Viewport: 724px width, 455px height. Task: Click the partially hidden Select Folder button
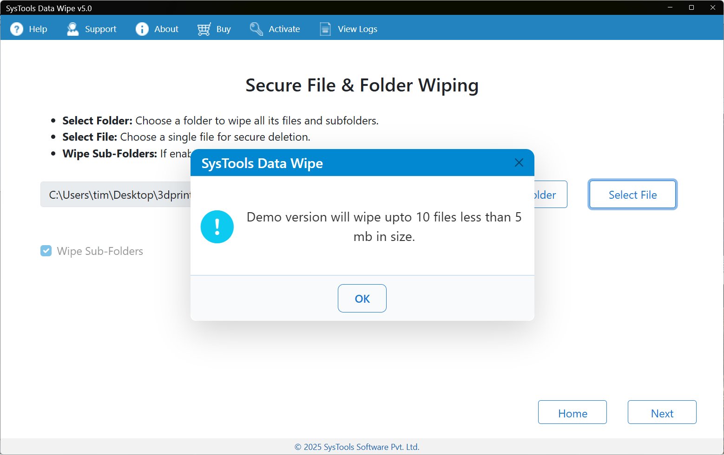click(551, 195)
